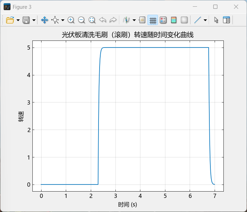The width and height of the screenshot is (247, 212).
Task: Click the Figure 3 window app icon
Action: click(7, 7)
